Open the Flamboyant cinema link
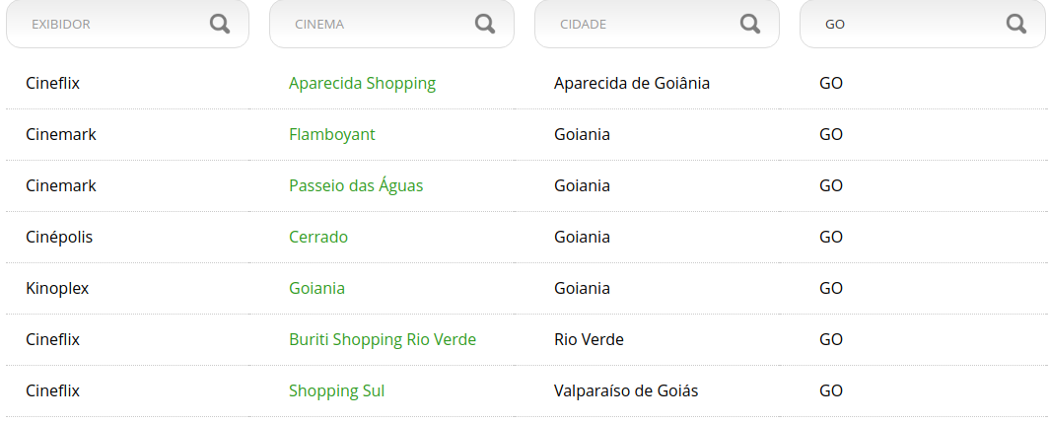This screenshot has width=1048, height=423. [x=331, y=135]
